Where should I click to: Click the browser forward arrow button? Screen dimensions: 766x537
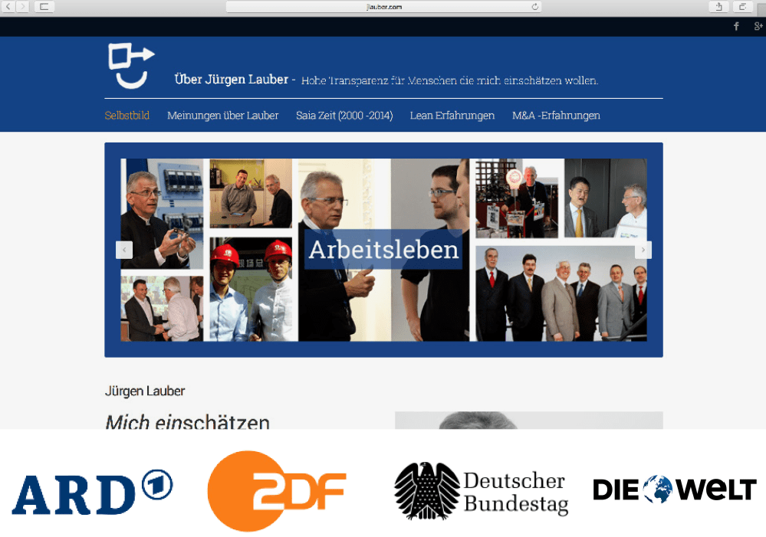22,7
